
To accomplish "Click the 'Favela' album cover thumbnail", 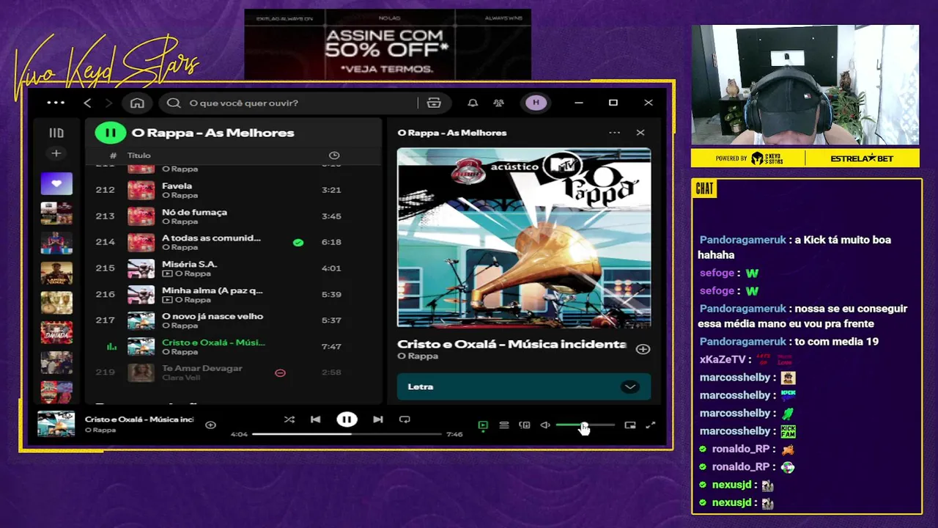I will [x=141, y=190].
